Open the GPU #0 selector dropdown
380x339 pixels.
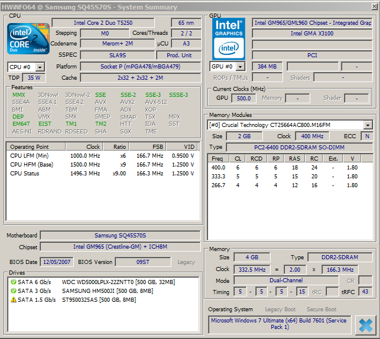(x=240, y=67)
